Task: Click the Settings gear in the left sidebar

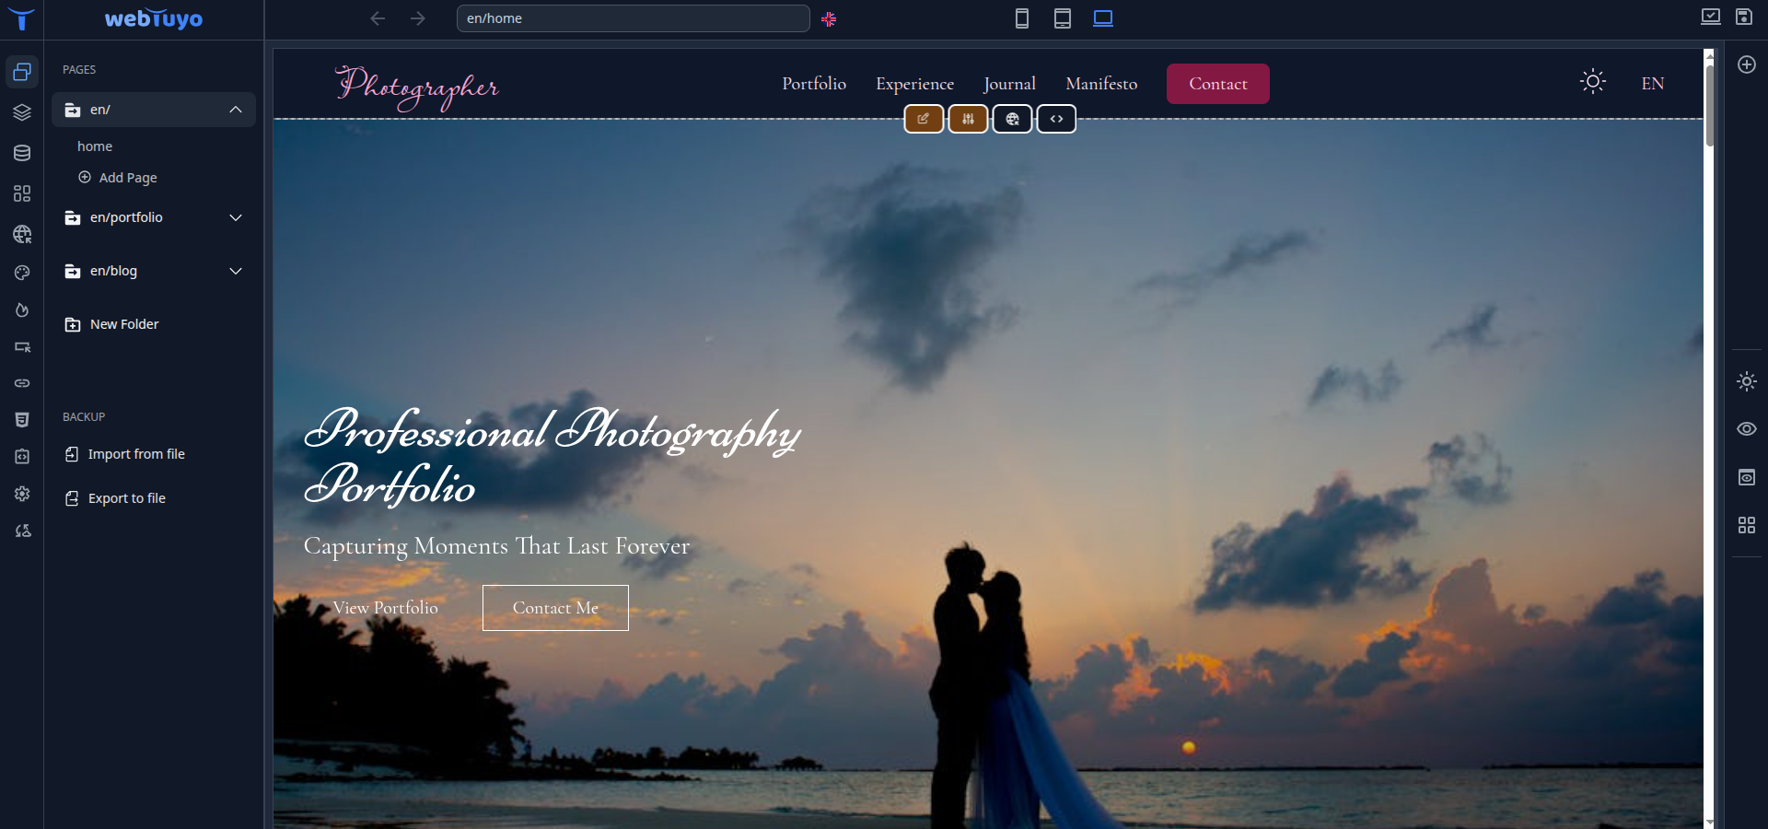Action: [22, 494]
